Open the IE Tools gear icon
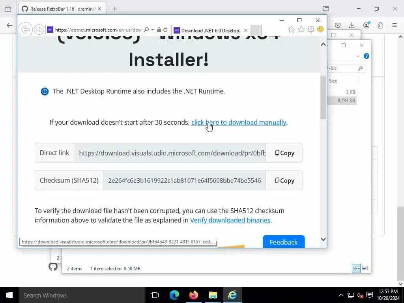404x303 pixels. pos(311,29)
